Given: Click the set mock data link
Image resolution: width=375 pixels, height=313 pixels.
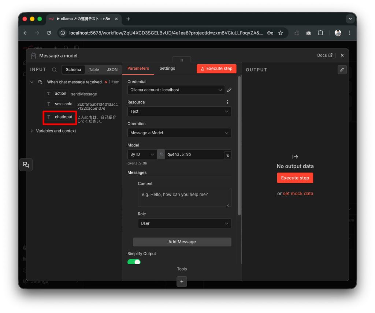Looking at the screenshot, I should tap(298, 193).
